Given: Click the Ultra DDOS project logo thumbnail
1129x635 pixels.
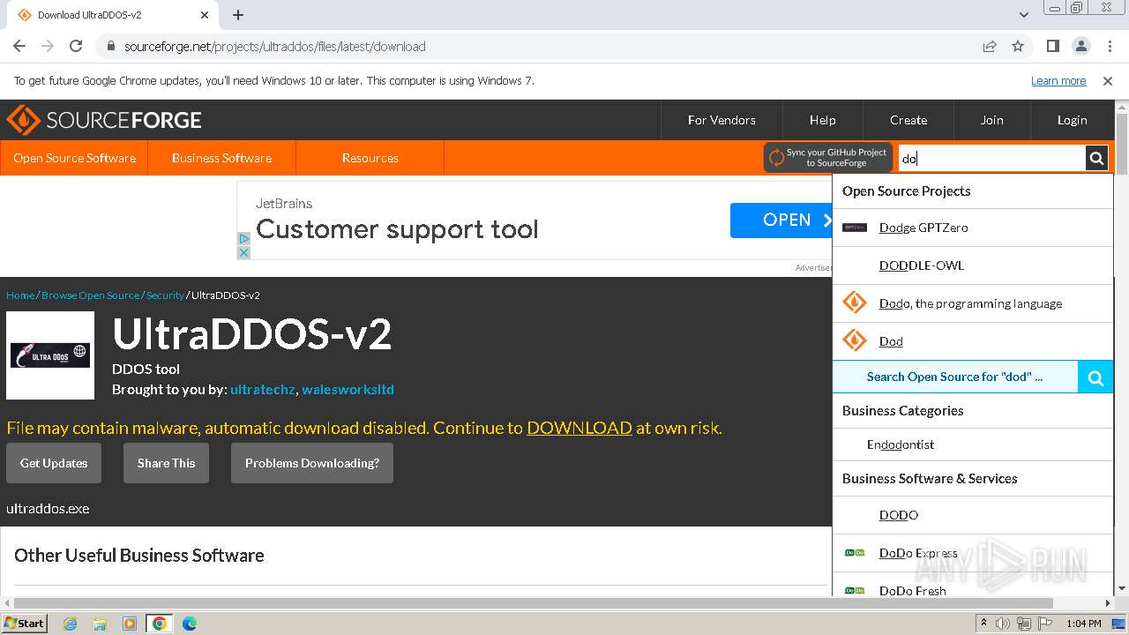Looking at the screenshot, I should point(50,355).
